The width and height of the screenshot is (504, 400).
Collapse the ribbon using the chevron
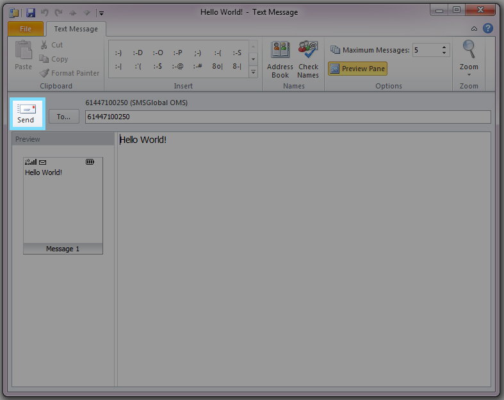point(474,29)
